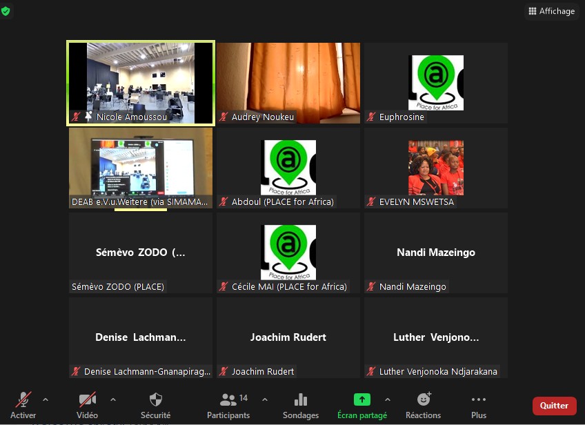Select the Joachim Rudert participant tile
This screenshot has width=585, height=425.
[x=288, y=337]
